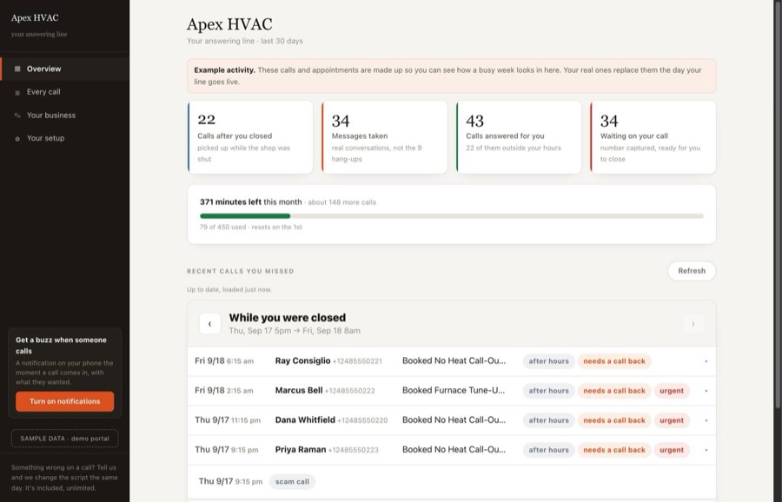Open the Calls answered for you card
782x502 pixels.
(519, 137)
